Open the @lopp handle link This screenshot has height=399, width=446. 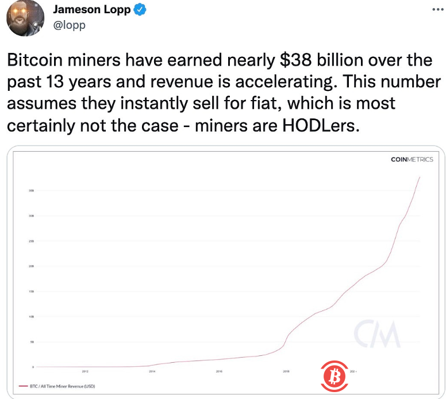69,25
